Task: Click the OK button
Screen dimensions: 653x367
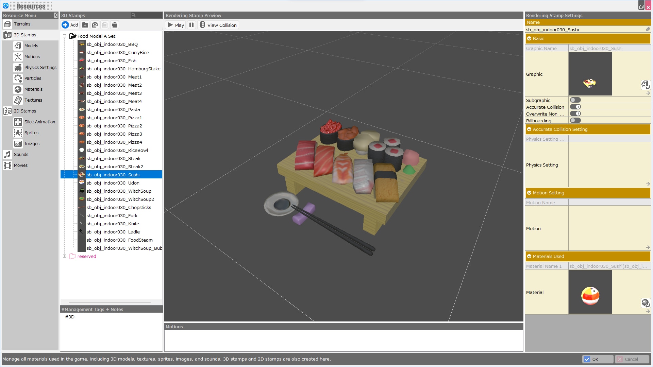Action: [598, 359]
